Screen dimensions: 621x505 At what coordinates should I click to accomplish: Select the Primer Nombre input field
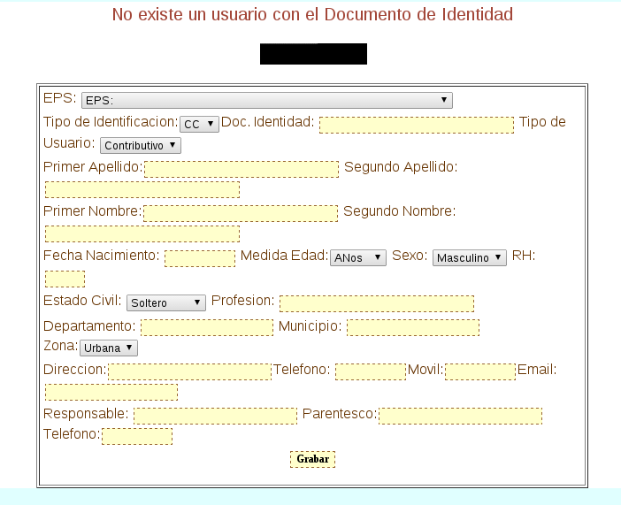pos(241,213)
